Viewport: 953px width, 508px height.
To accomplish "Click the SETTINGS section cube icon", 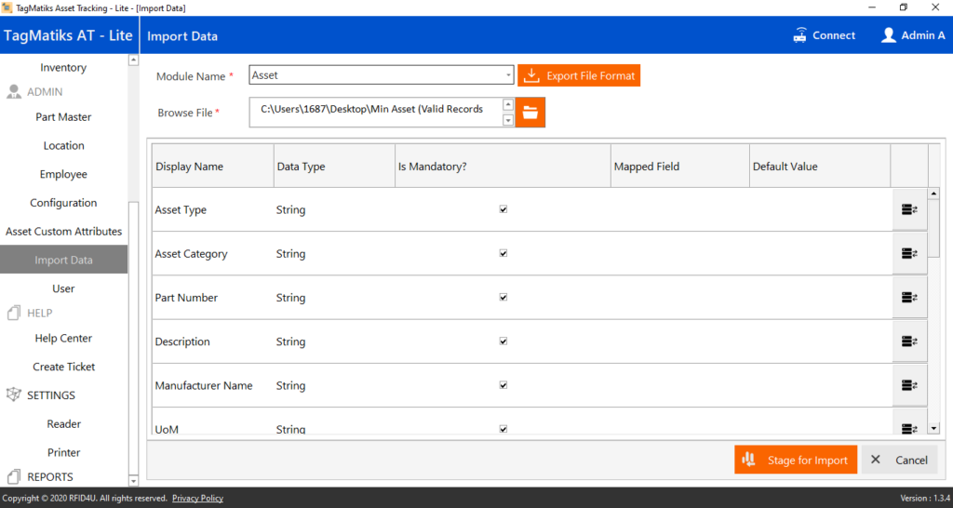I will pos(13,395).
